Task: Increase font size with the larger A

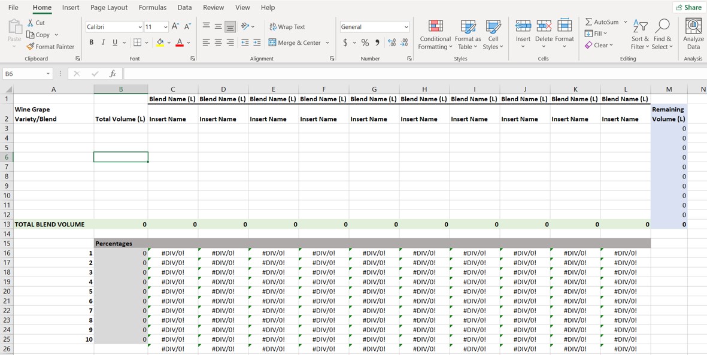Action: (176, 26)
